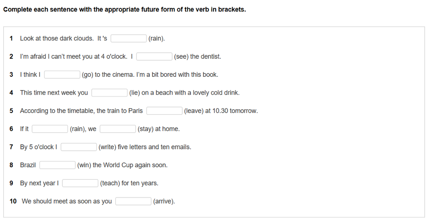This screenshot has width=431, height=221.
Task: Click the blank after 'If it' in sentence 6
Action: coord(50,129)
